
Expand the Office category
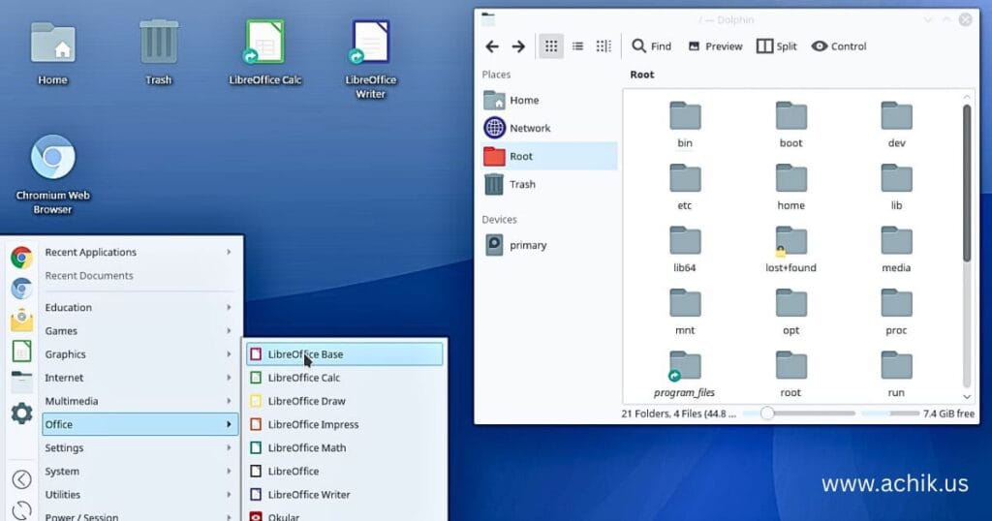coord(139,424)
